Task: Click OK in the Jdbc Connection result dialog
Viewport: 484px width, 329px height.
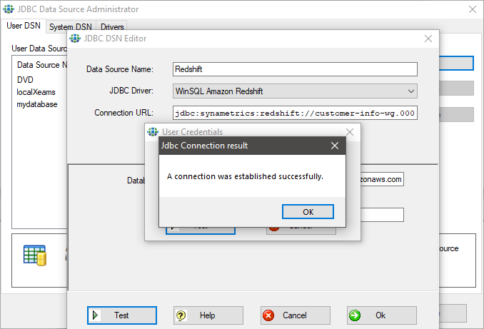Action: (308, 212)
